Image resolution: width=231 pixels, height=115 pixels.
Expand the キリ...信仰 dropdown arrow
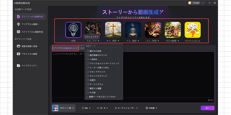point(118,41)
